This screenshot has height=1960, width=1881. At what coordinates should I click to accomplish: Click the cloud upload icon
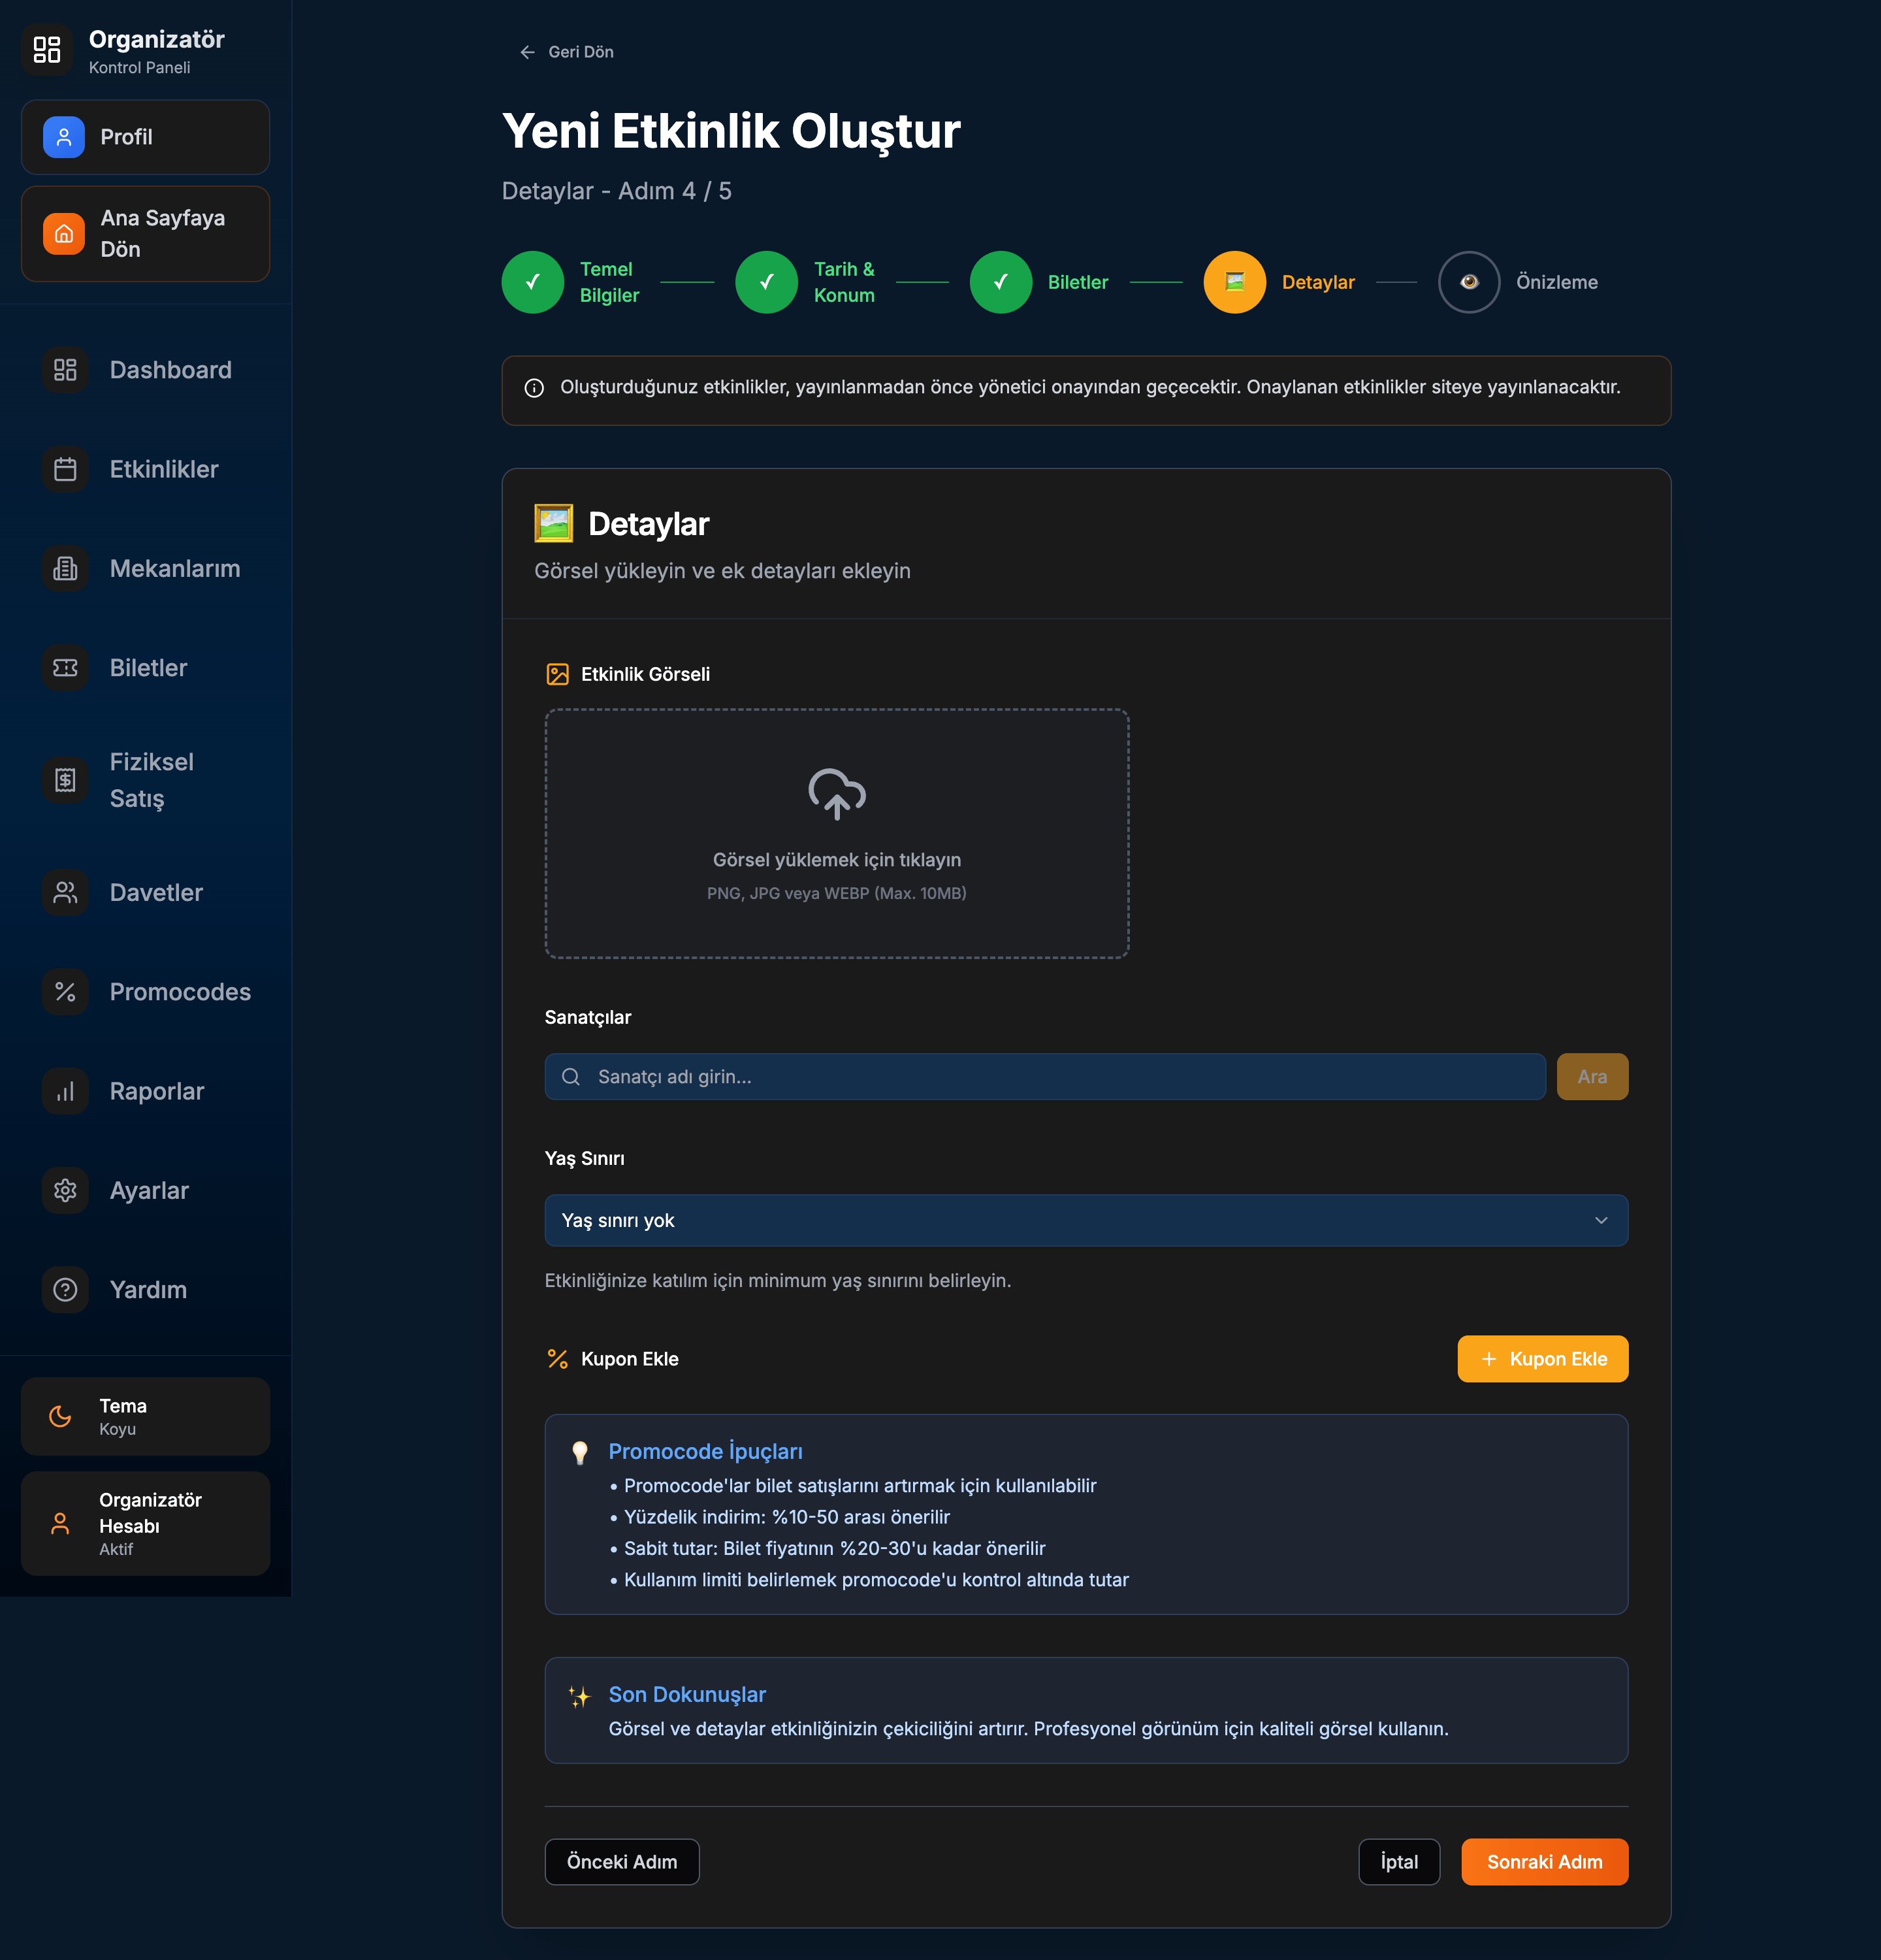(x=837, y=794)
